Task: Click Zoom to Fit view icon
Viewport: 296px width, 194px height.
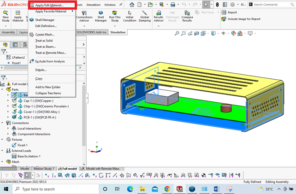Action: (177, 33)
